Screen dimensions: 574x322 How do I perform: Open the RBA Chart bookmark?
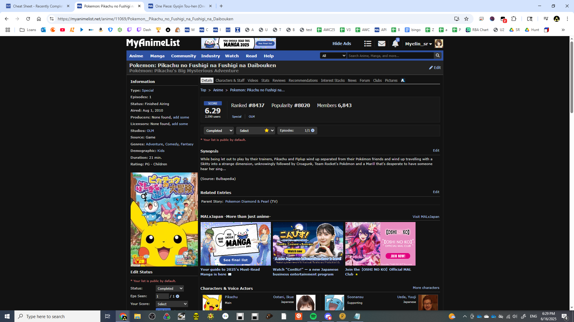tap(477, 30)
